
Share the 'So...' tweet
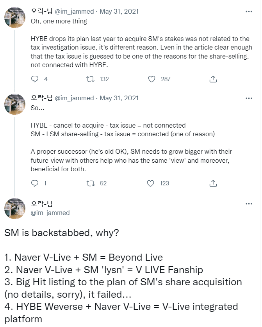[x=213, y=183]
